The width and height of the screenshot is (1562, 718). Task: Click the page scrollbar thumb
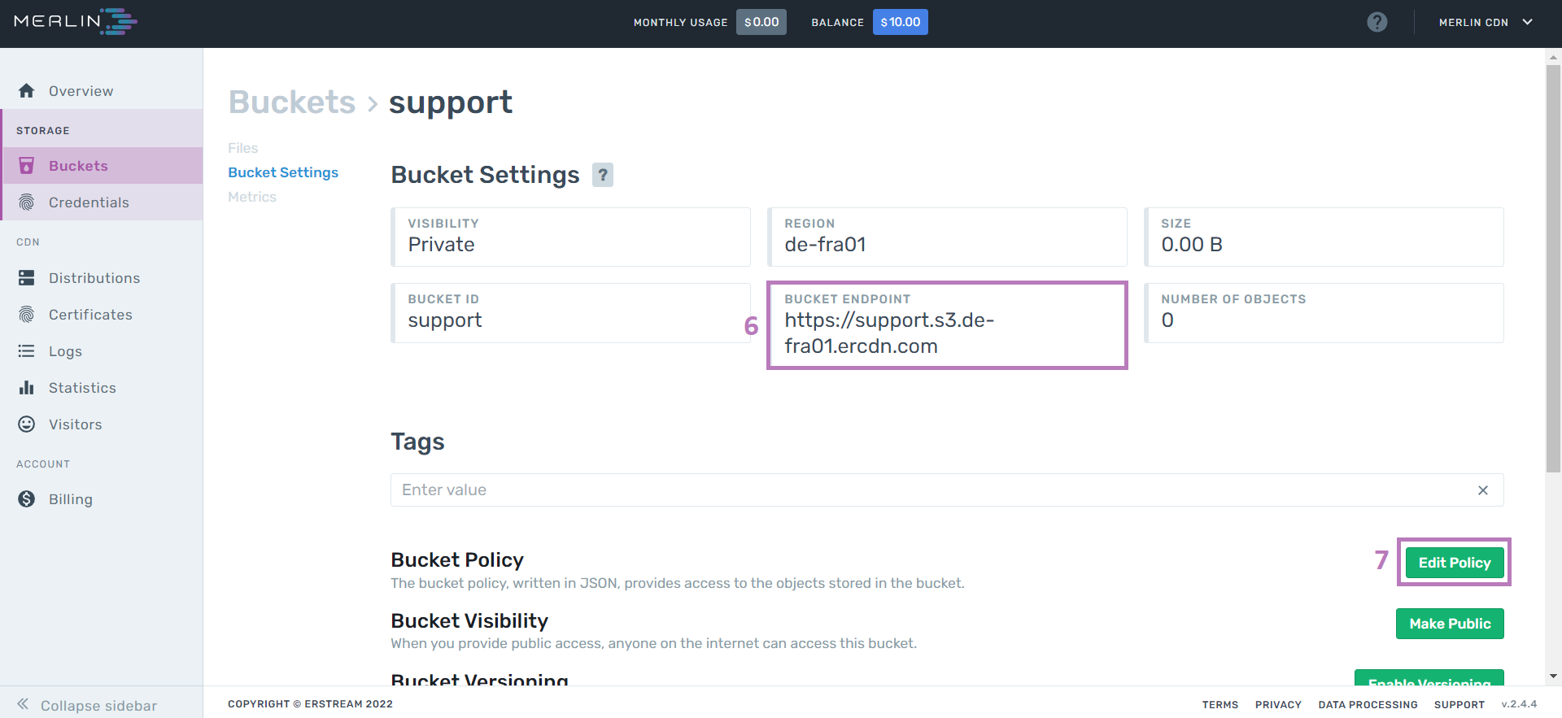click(x=1553, y=268)
